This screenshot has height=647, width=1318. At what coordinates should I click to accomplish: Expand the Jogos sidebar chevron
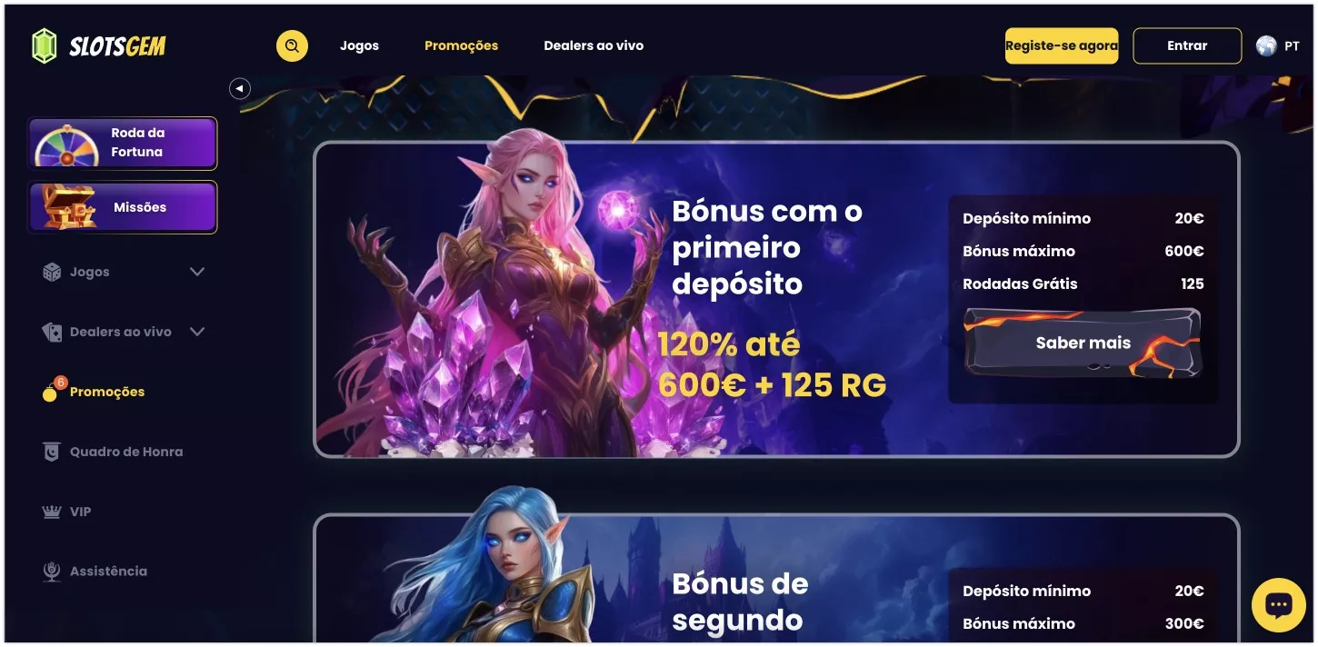point(196,272)
